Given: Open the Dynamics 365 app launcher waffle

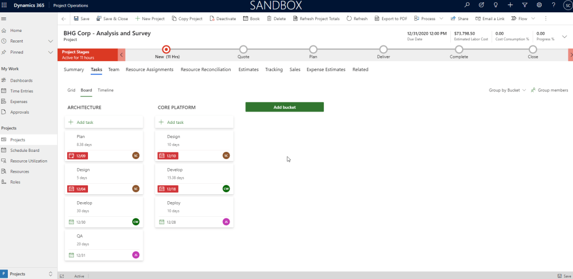Looking at the screenshot, I should pos(6,5).
